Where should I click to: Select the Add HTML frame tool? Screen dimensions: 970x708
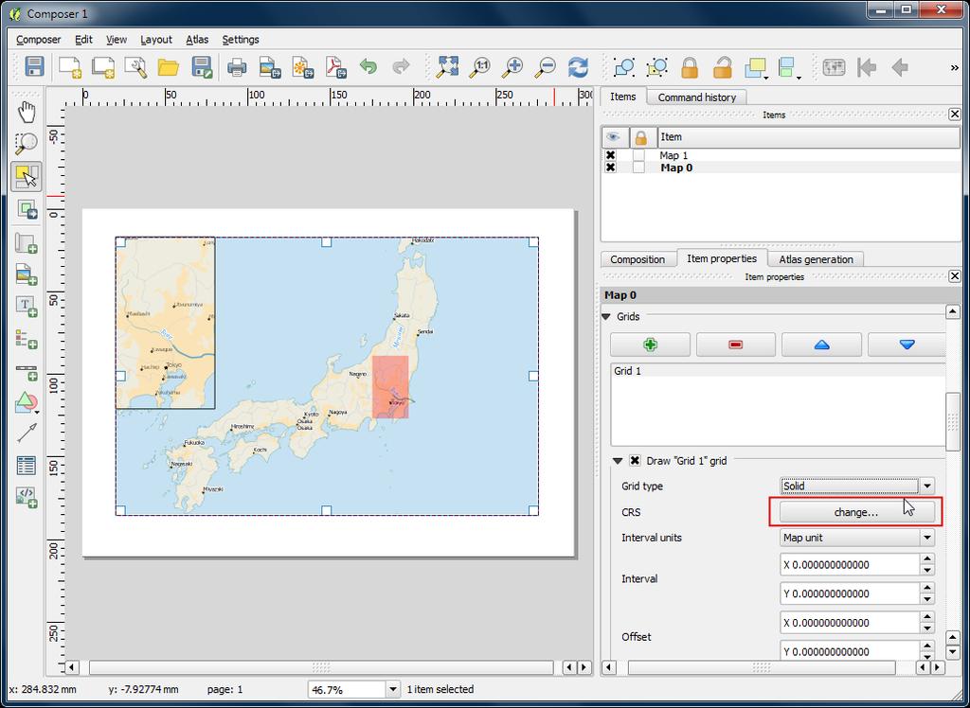tap(27, 497)
